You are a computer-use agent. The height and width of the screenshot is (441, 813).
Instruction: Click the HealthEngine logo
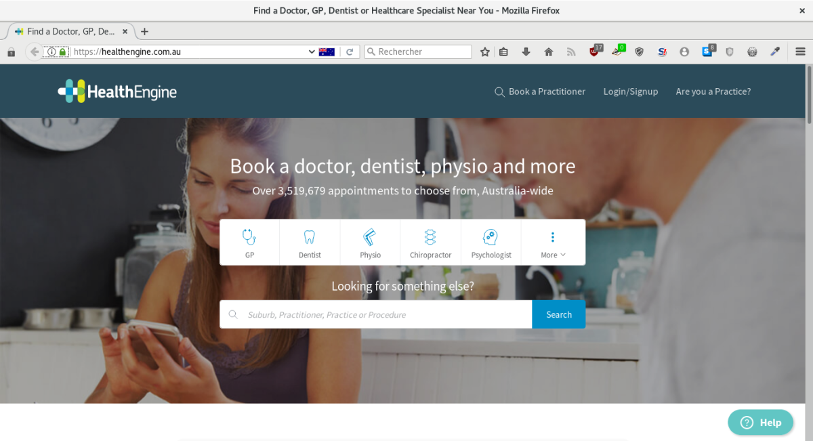pos(117,91)
